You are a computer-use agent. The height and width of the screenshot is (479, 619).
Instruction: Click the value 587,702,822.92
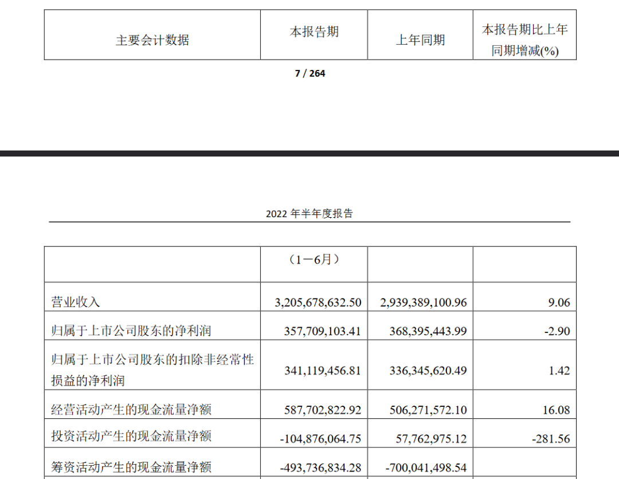coord(323,410)
